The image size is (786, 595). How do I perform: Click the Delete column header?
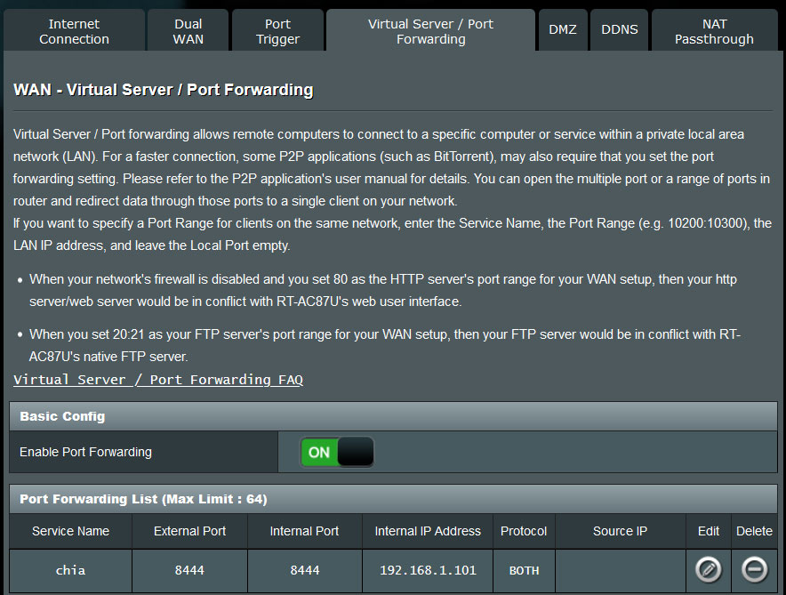coord(754,531)
